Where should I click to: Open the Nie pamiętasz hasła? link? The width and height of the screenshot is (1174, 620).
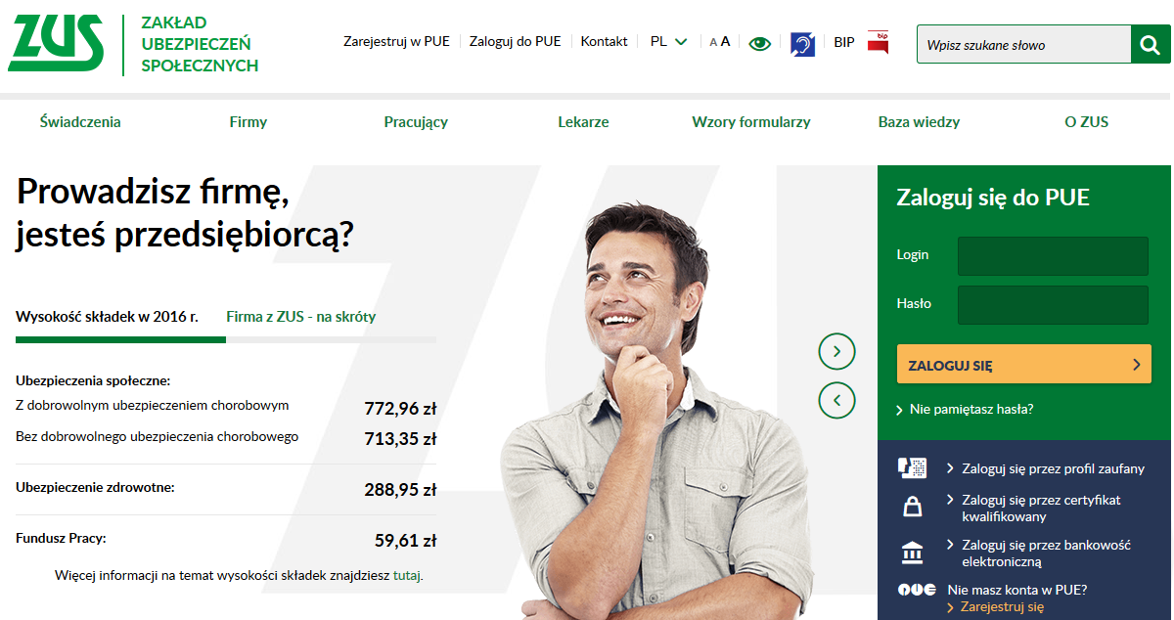tap(971, 409)
